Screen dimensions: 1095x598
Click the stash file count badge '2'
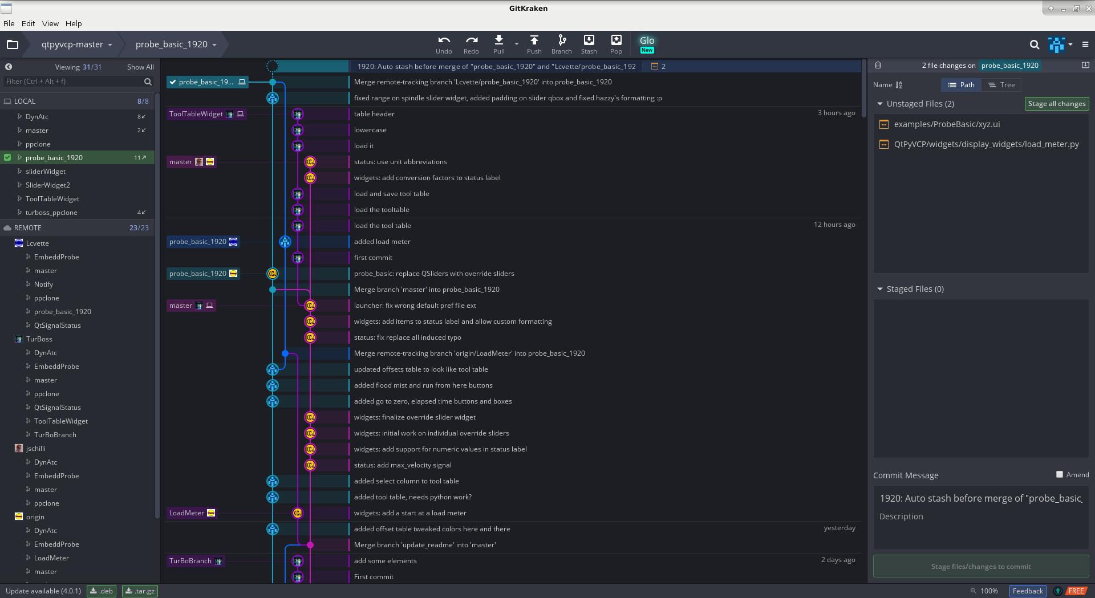pos(659,67)
